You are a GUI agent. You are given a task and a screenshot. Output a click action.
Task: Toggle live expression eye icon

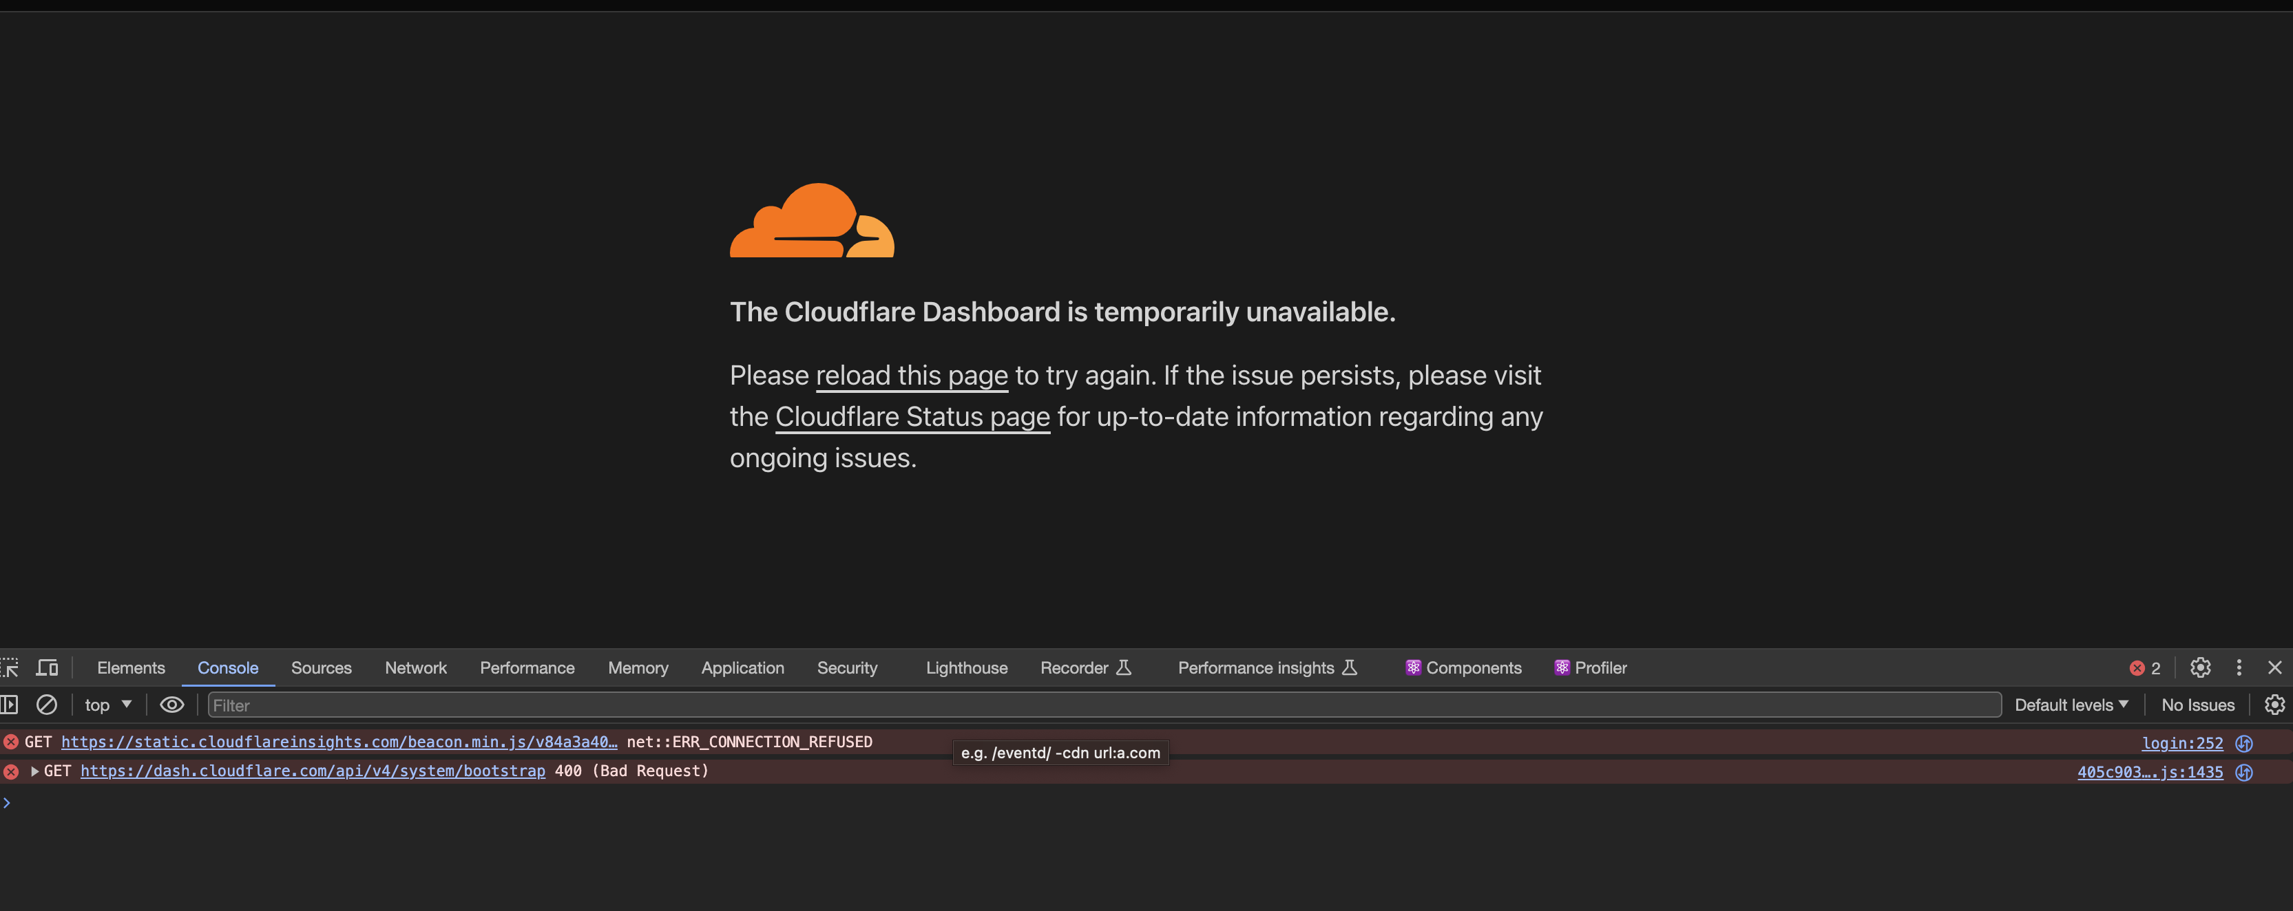tap(171, 705)
